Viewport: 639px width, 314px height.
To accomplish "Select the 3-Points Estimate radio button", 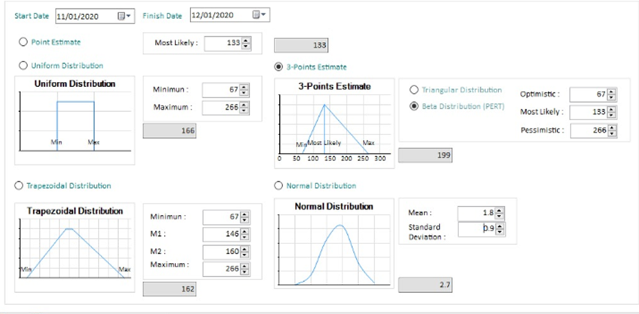I will (x=278, y=67).
